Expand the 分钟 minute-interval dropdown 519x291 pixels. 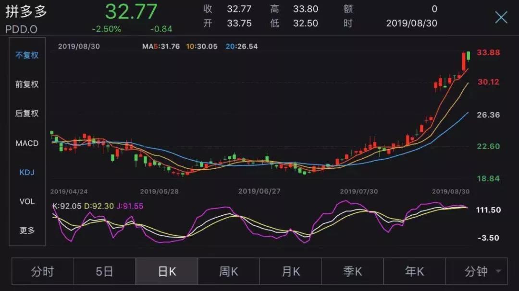[x=476, y=271]
